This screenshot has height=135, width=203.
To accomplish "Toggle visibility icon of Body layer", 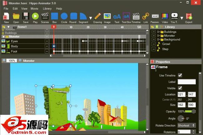I will click(x=3, y=46).
